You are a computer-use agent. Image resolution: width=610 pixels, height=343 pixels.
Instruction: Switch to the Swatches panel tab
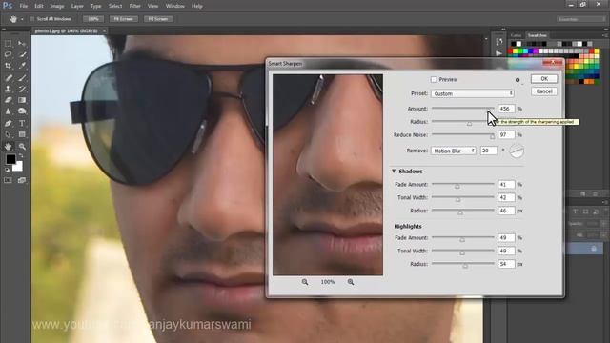(x=538, y=35)
